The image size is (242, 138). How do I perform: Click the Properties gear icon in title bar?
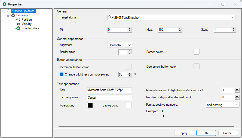[4, 4]
